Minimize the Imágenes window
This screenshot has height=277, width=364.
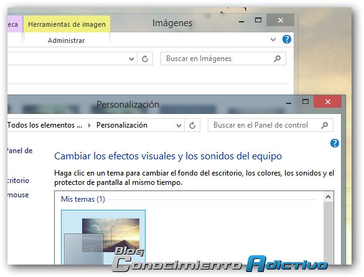click(x=241, y=22)
